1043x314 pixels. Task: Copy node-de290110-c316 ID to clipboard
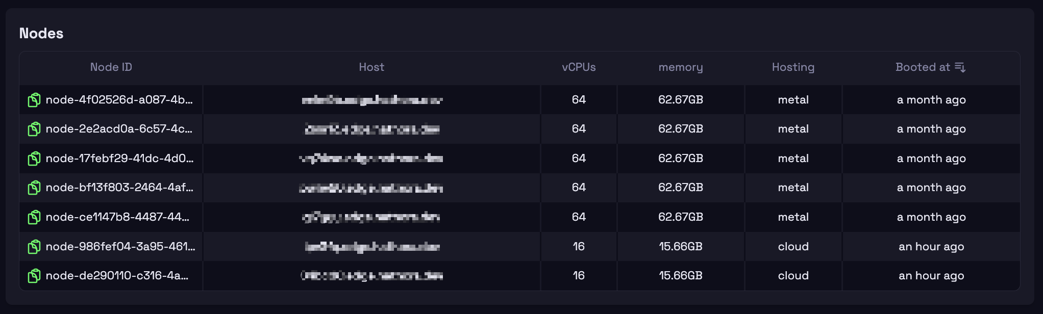34,276
